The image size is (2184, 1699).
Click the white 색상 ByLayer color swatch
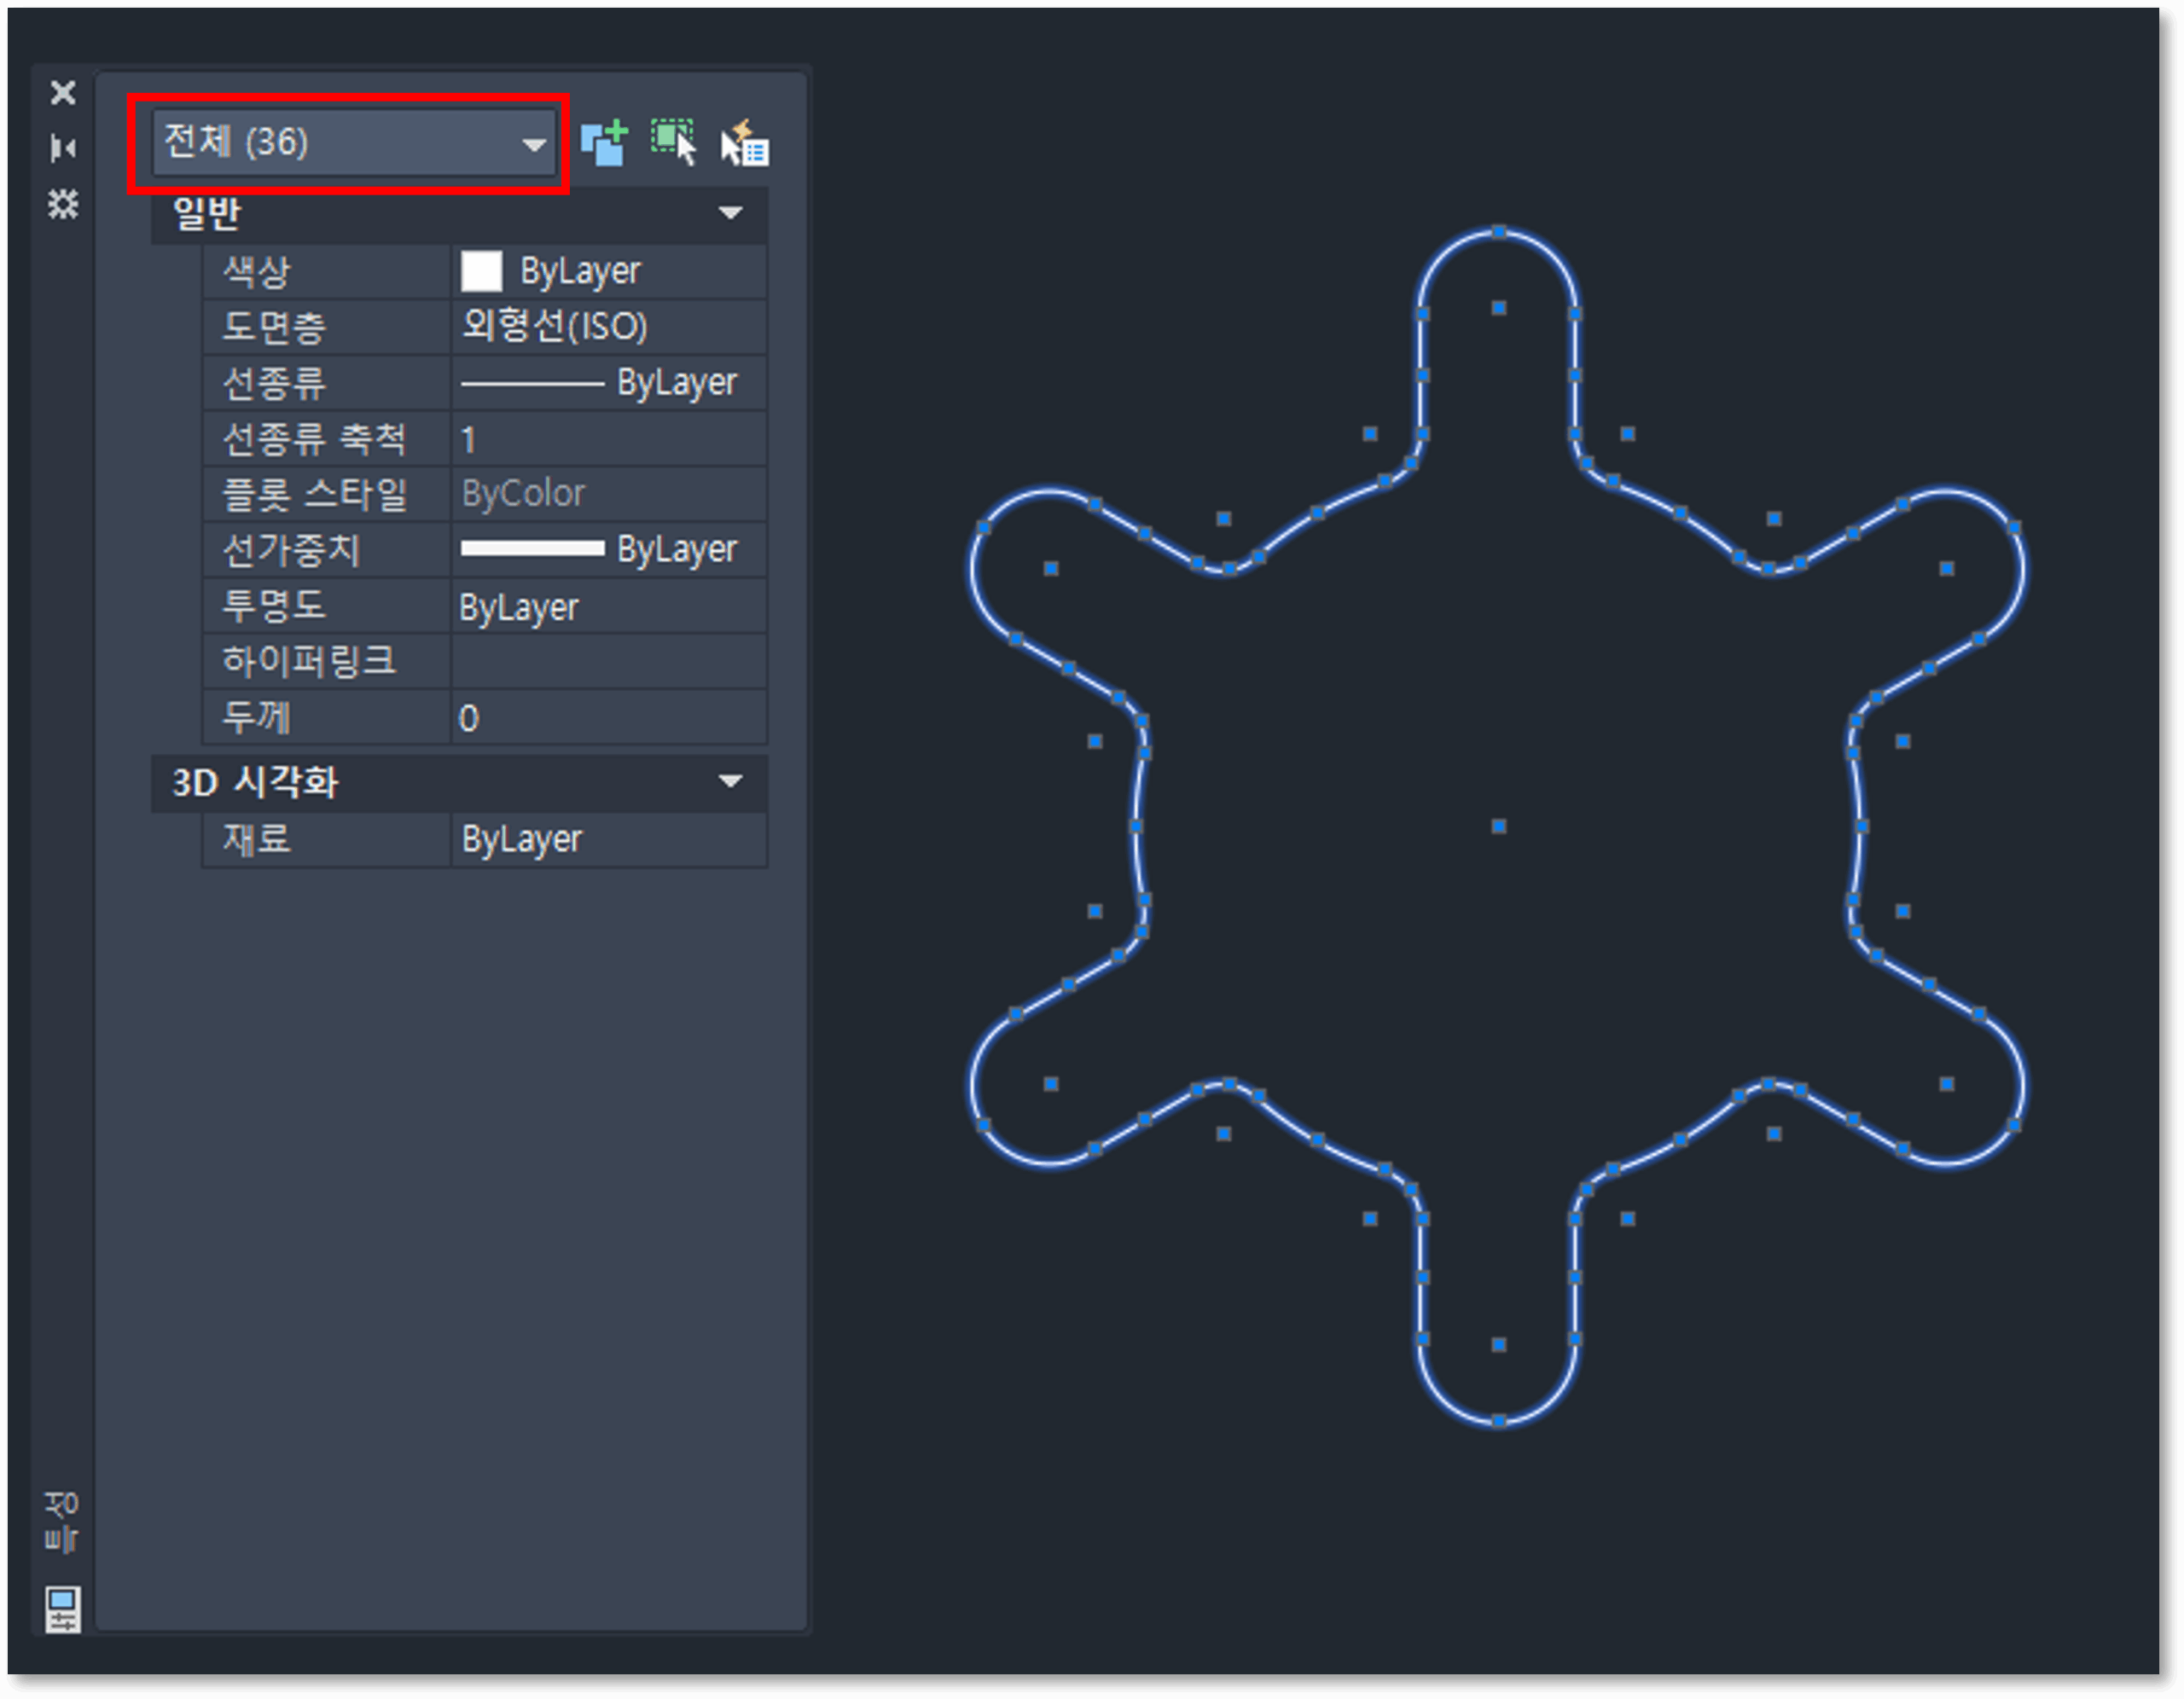pos(481,271)
